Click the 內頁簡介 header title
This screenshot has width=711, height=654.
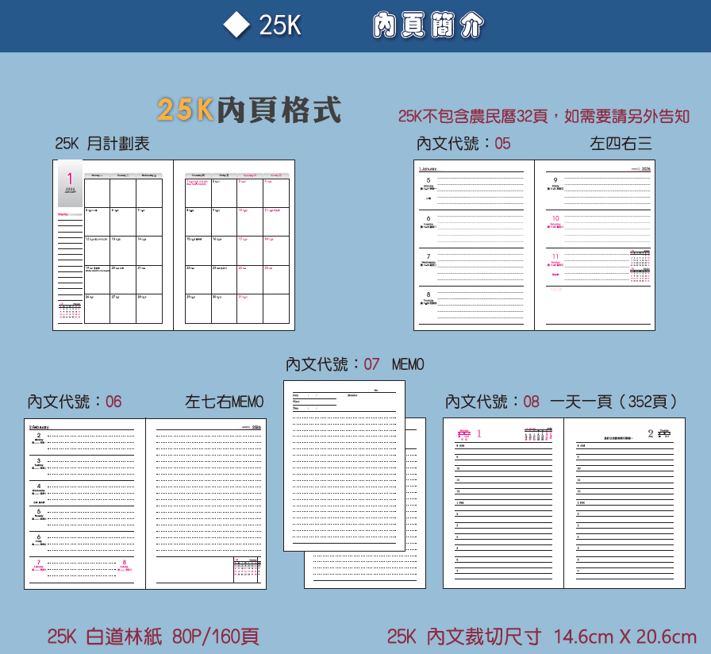point(428,26)
